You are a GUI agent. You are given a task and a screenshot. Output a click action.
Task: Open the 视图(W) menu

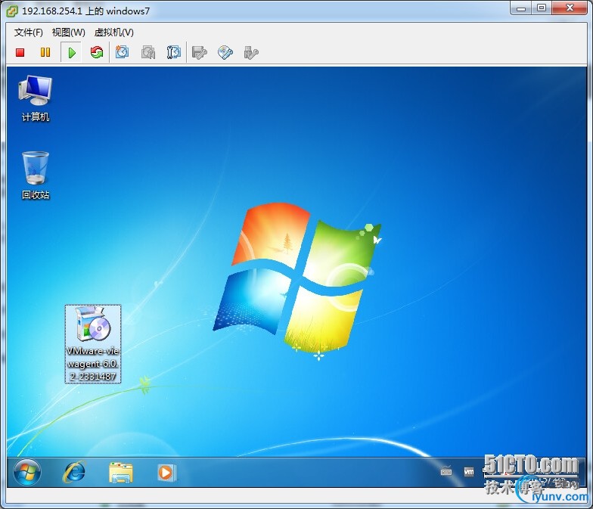[68, 33]
